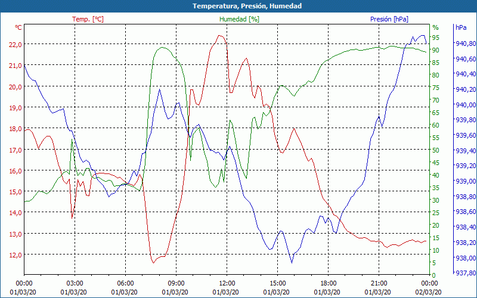This screenshot has width=477, height=298.
Task: Click the % unit label on humidity axis
Action: tap(436, 27)
